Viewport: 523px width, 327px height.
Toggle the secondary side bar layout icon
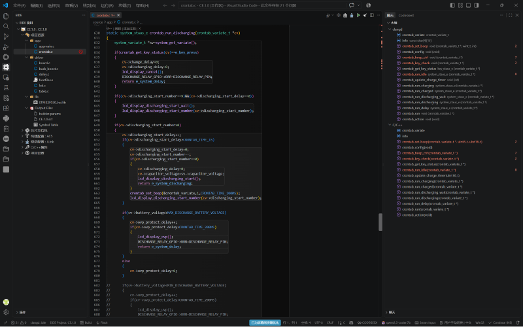pos(477,5)
